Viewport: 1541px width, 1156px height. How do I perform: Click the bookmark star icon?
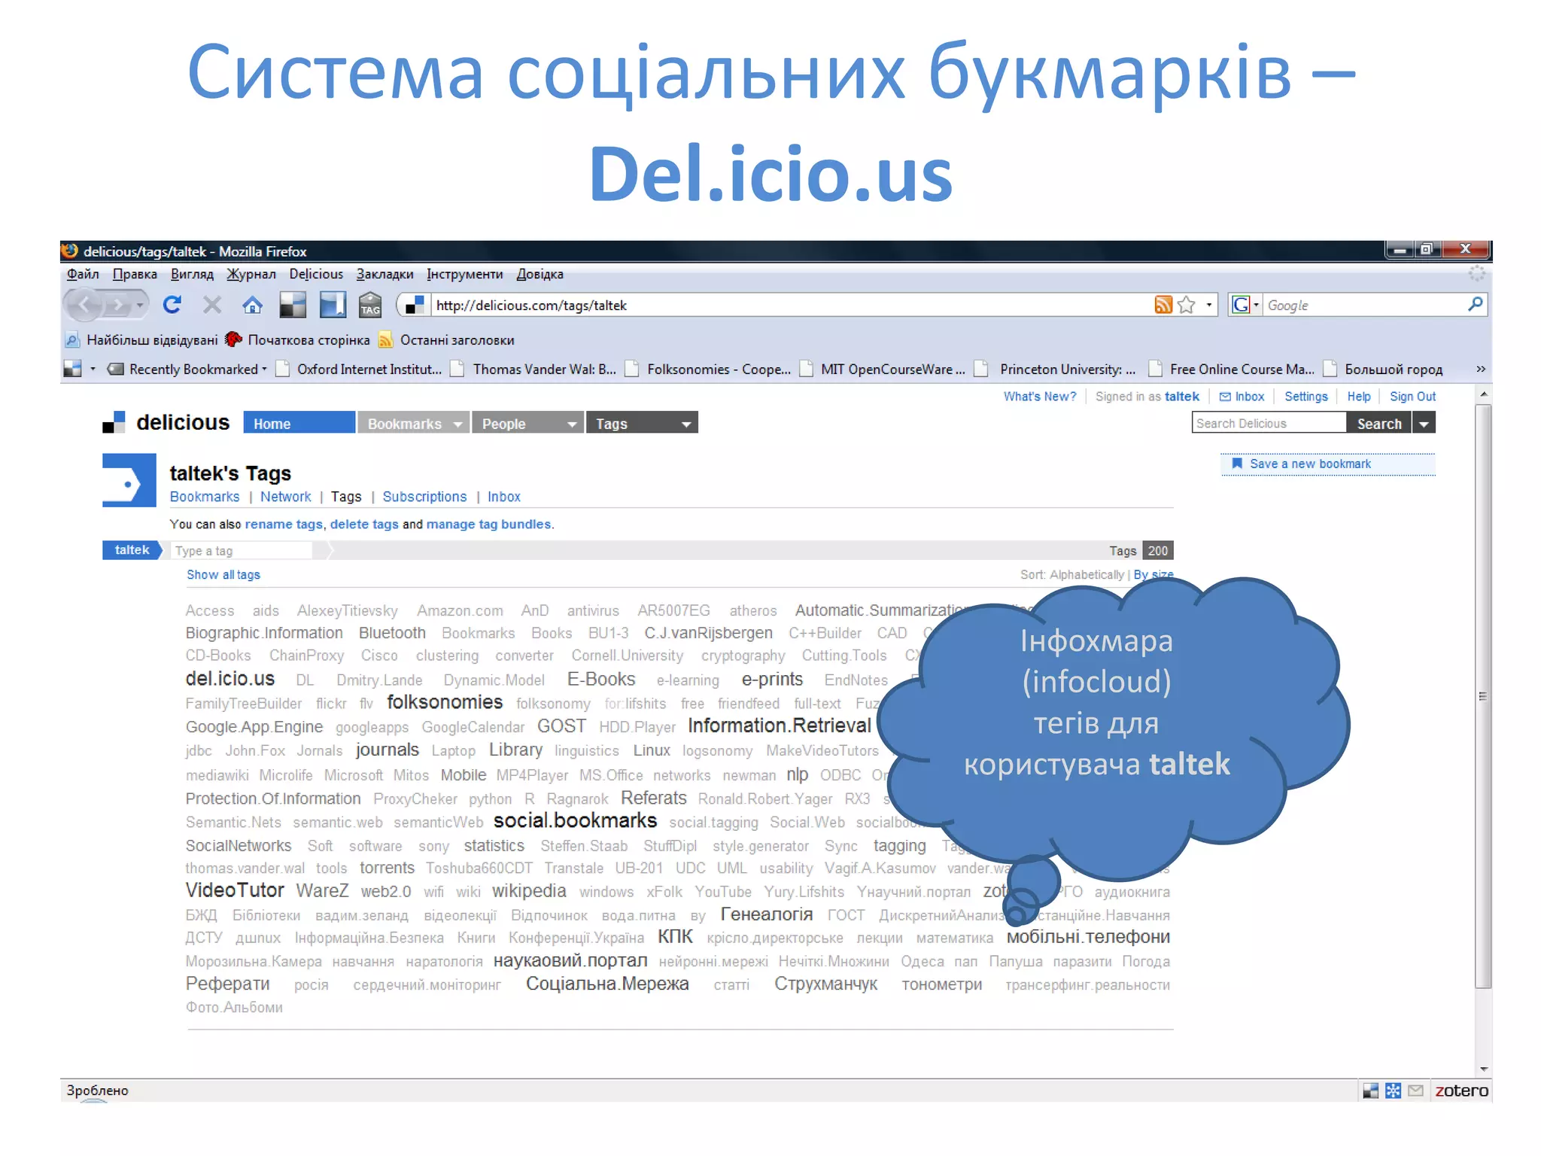click(x=1187, y=305)
